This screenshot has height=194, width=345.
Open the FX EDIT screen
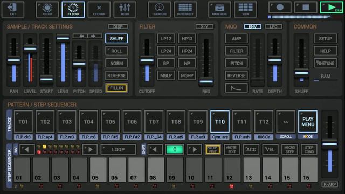47,9
